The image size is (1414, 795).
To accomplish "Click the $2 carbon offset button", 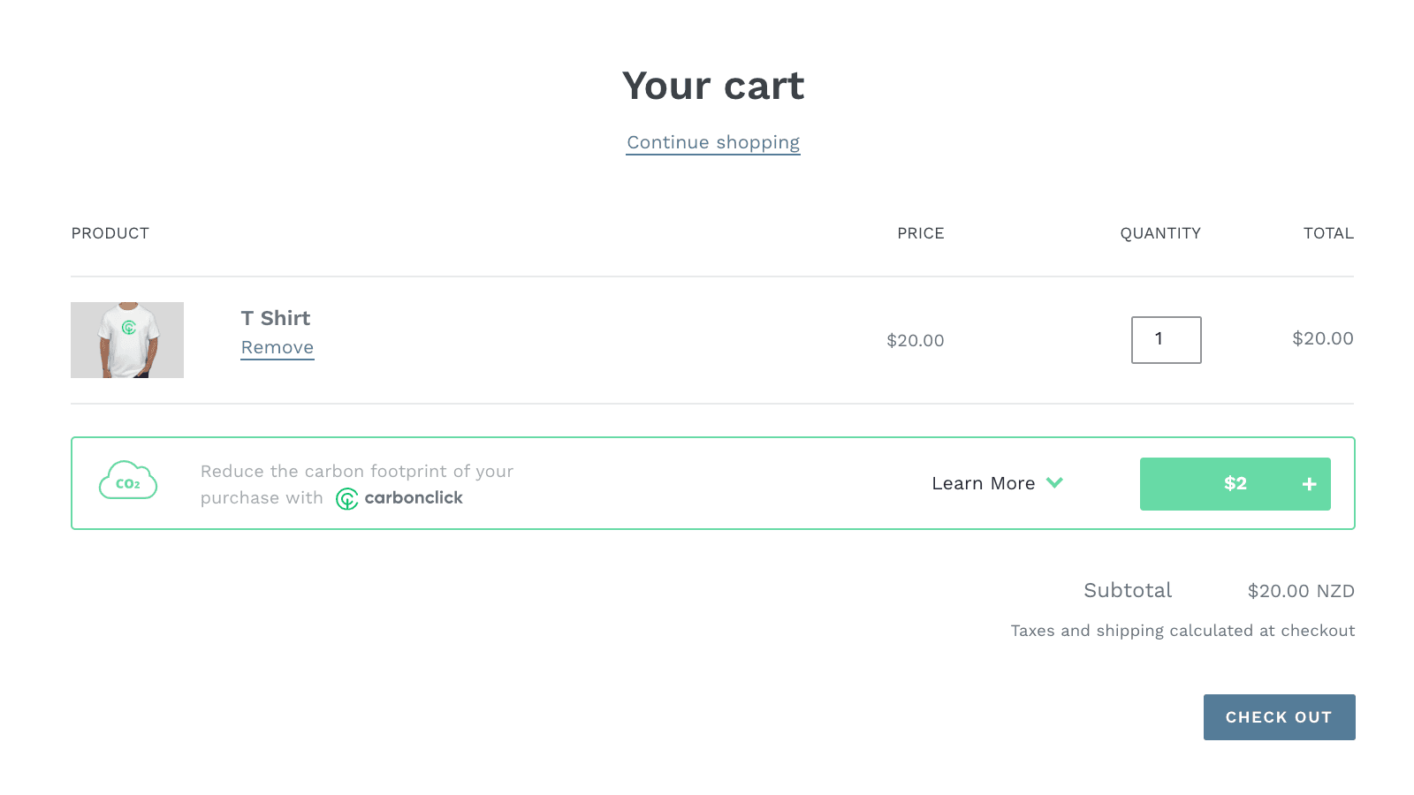I will pyautogui.click(x=1235, y=483).
